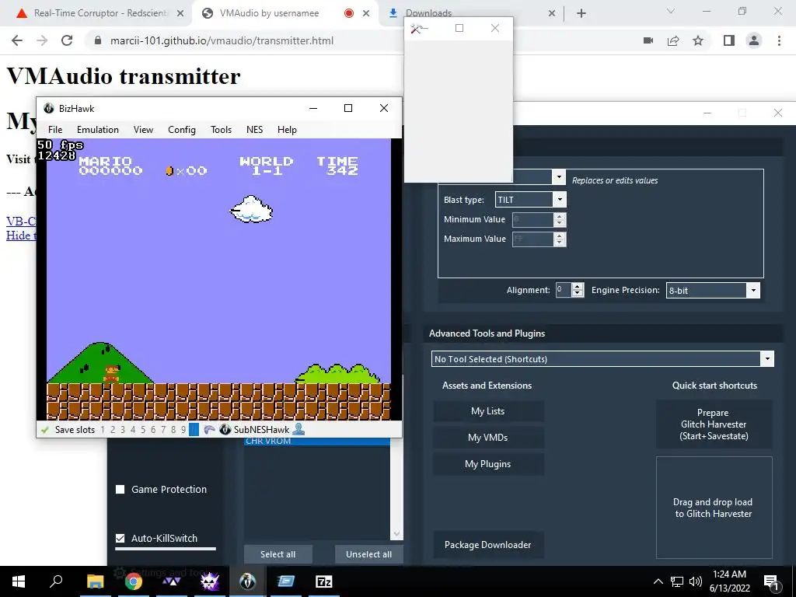Select save slot 8 in BizHawk
The width and height of the screenshot is (796, 597).
point(173,430)
